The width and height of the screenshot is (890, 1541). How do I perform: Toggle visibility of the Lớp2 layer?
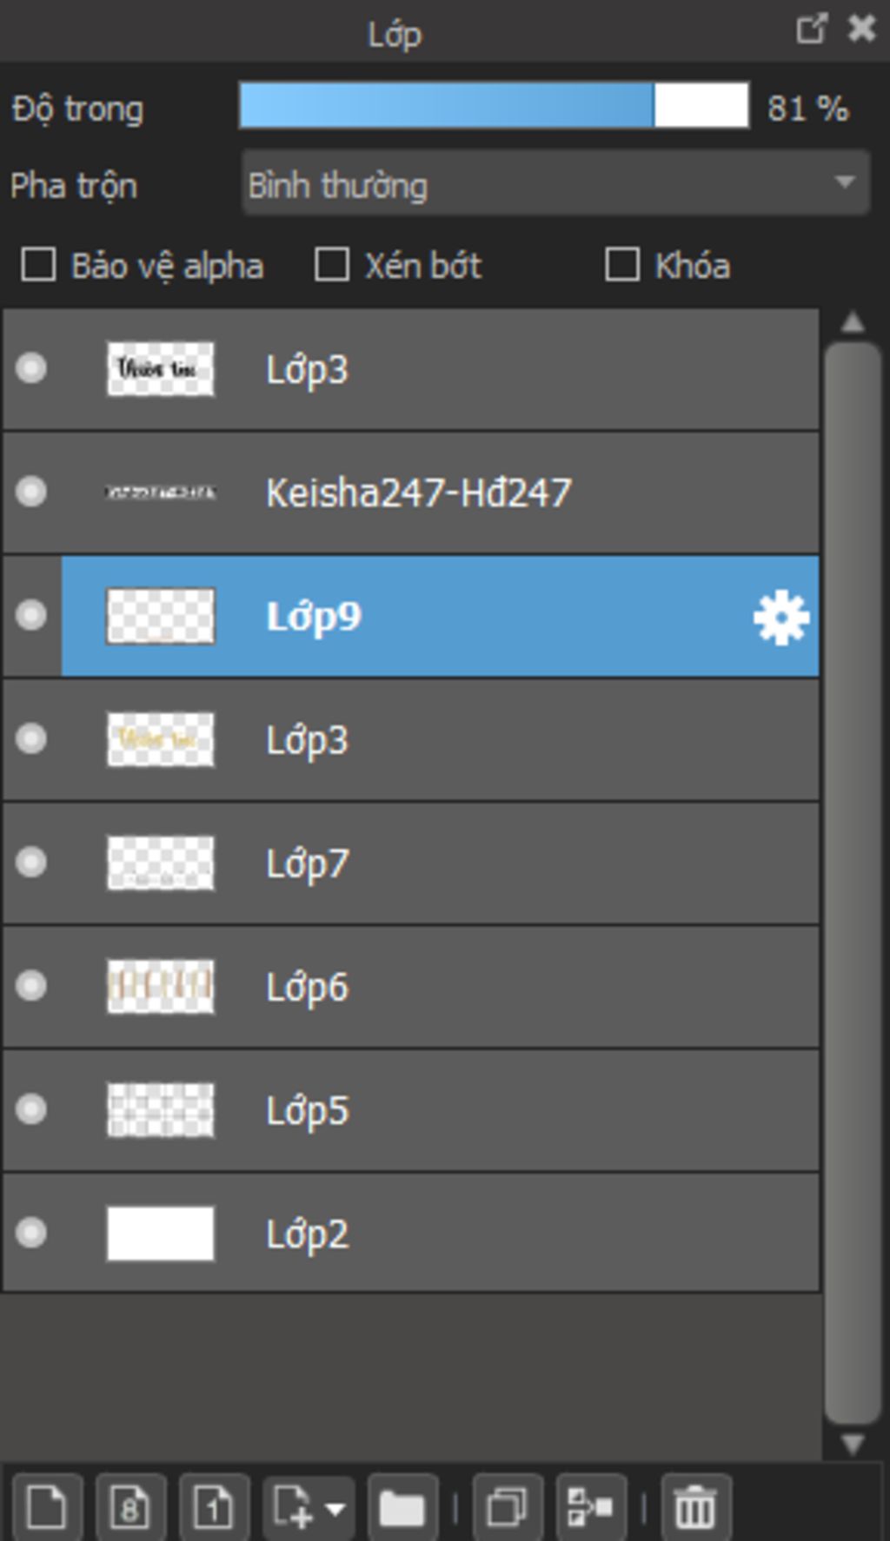click(31, 1232)
